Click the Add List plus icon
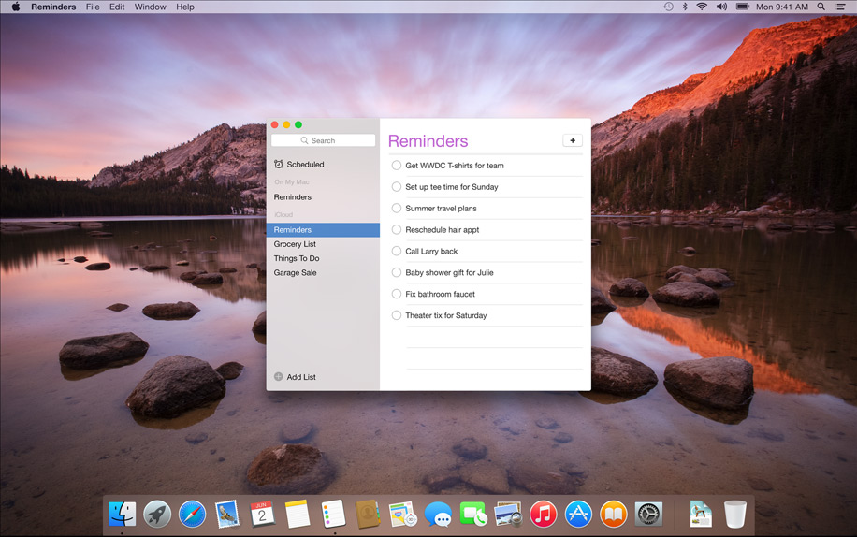This screenshot has height=537, width=857. pyautogui.click(x=278, y=376)
